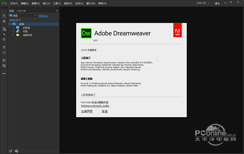Select the Expand All target icon
Screen dimensions: 244x154
pos(4,39)
